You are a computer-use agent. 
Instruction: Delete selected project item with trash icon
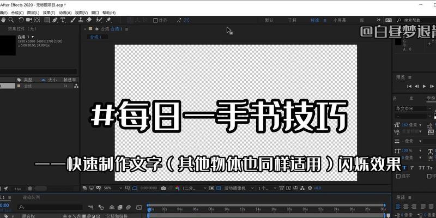point(30,189)
